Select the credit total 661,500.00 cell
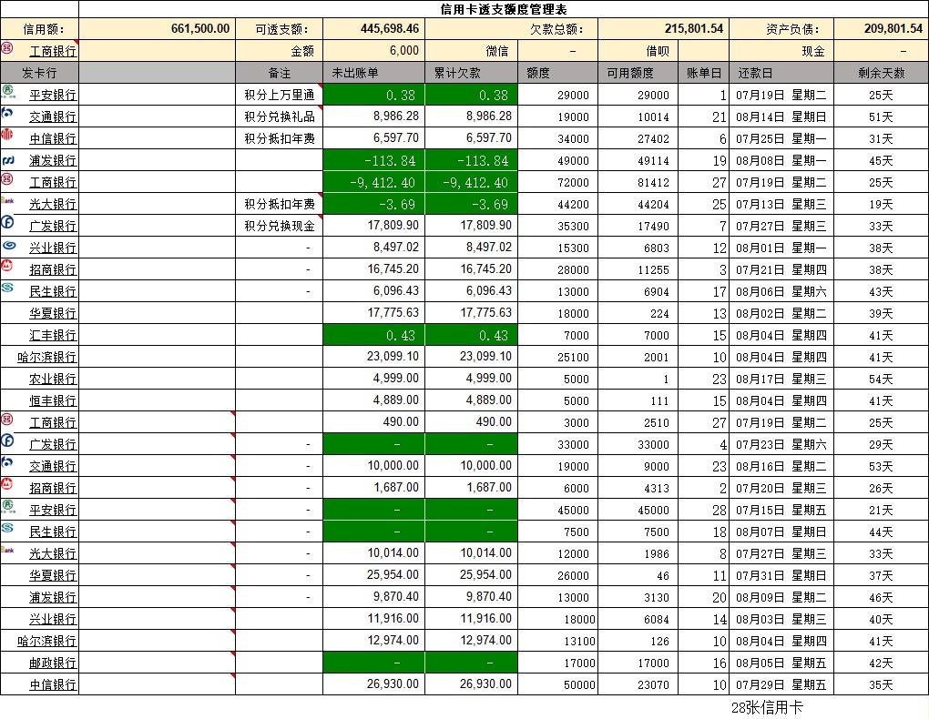The width and height of the screenshot is (929, 719). (157, 29)
